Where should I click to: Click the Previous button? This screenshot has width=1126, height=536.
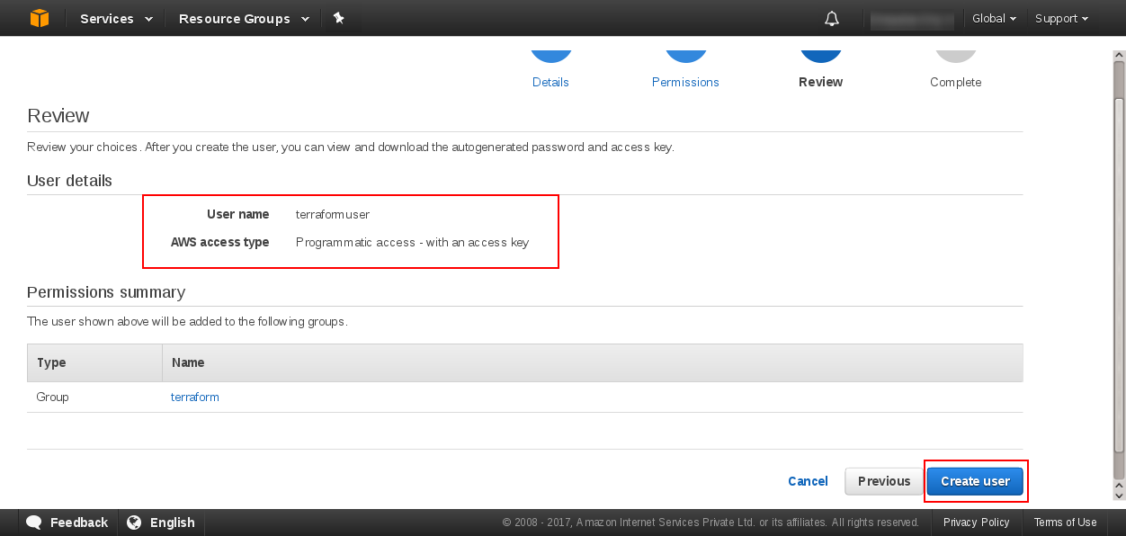[884, 481]
